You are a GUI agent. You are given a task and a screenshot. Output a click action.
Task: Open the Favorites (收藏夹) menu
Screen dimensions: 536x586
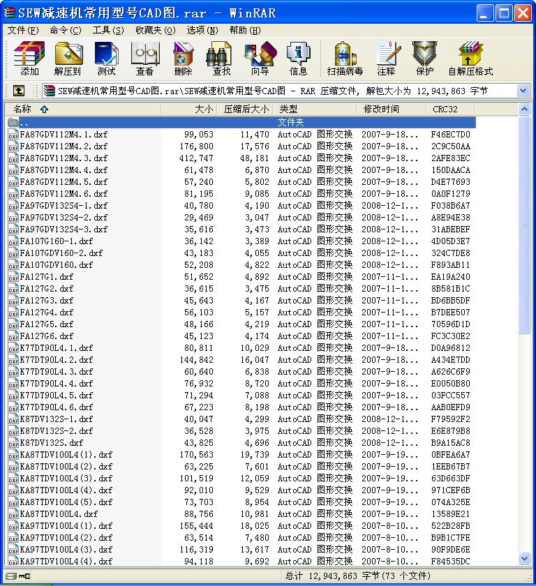coord(156,30)
